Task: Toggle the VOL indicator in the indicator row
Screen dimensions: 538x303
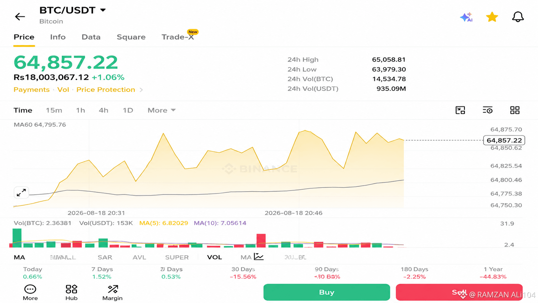Action: click(214, 257)
